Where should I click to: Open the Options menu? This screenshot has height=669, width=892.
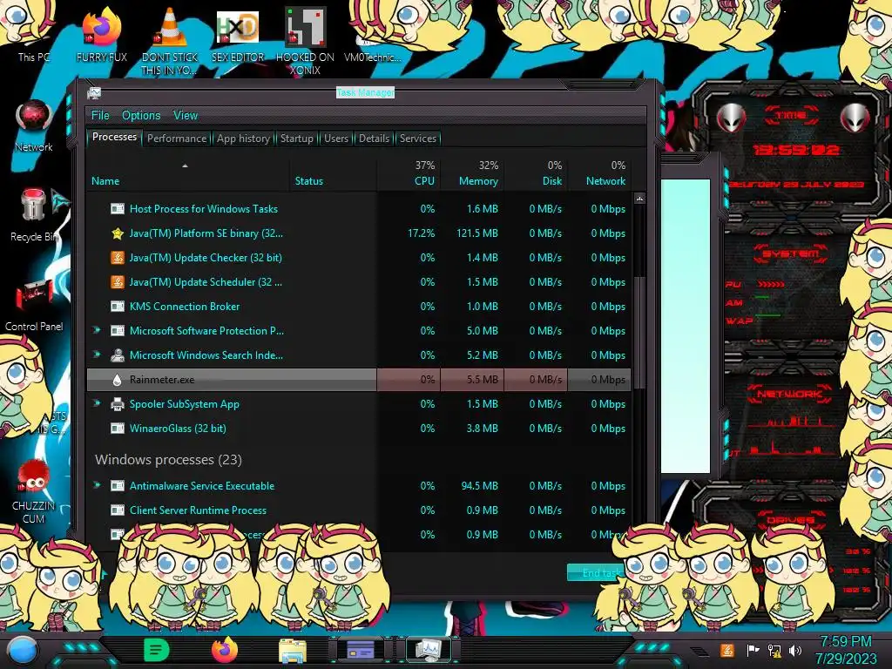[141, 116]
